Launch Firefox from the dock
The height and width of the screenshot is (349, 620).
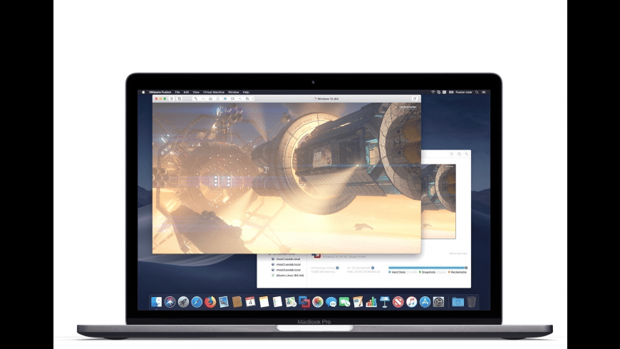click(210, 302)
